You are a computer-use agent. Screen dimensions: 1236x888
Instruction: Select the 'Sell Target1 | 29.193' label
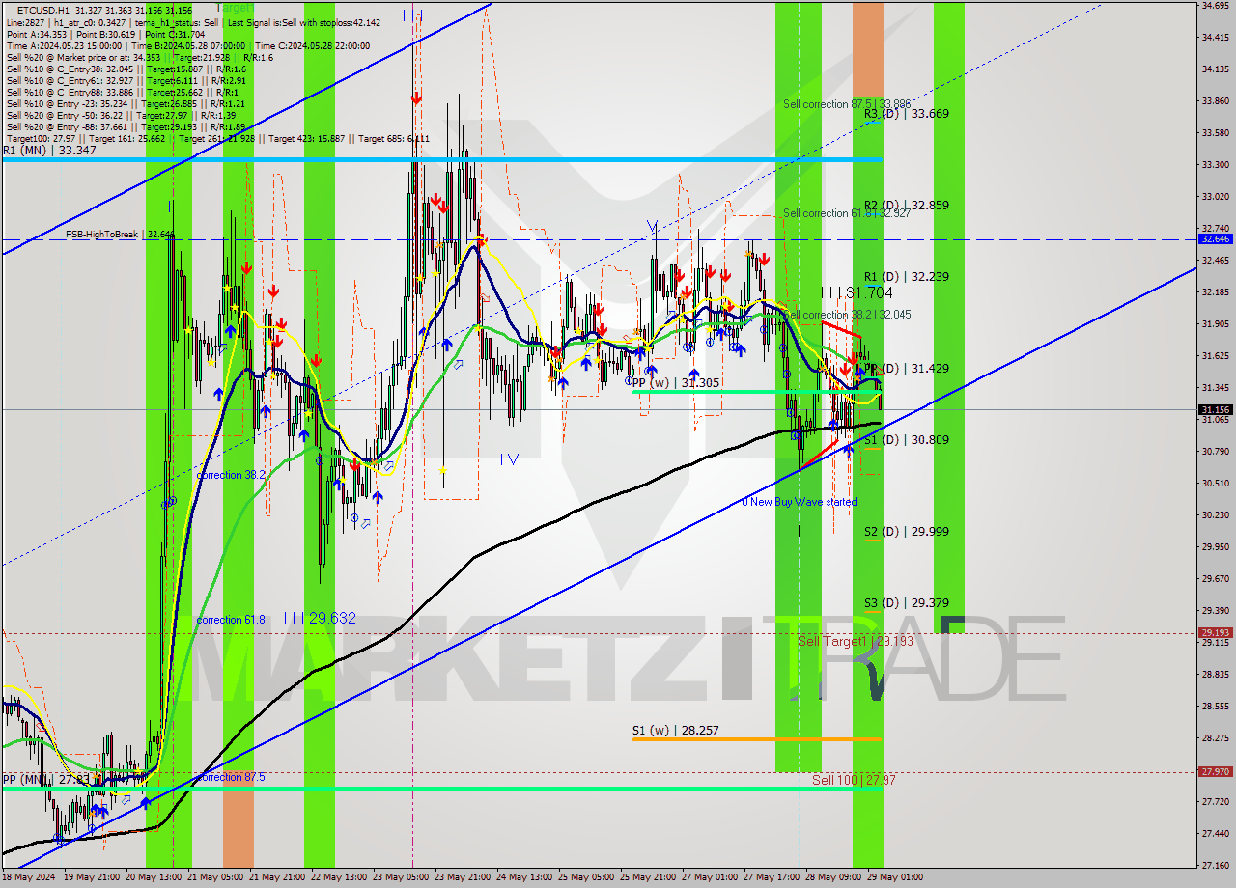(x=856, y=641)
